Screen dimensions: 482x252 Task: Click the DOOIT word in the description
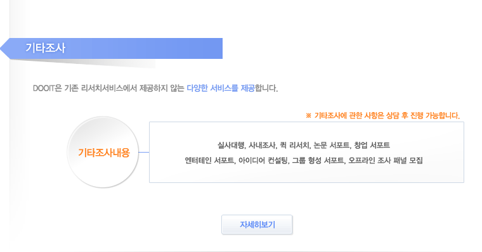coord(44,89)
